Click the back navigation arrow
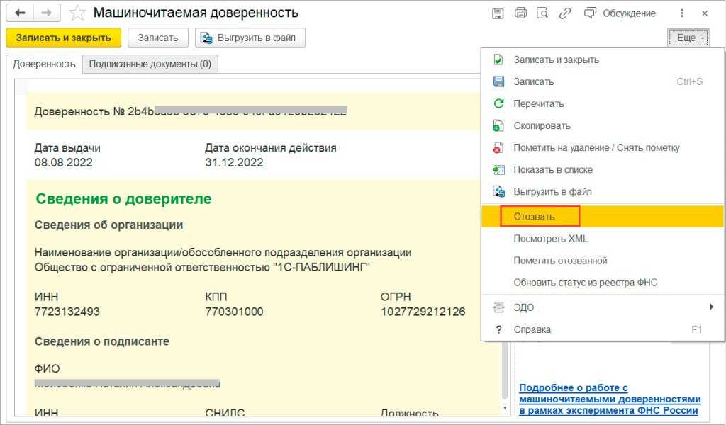 pos(21,13)
